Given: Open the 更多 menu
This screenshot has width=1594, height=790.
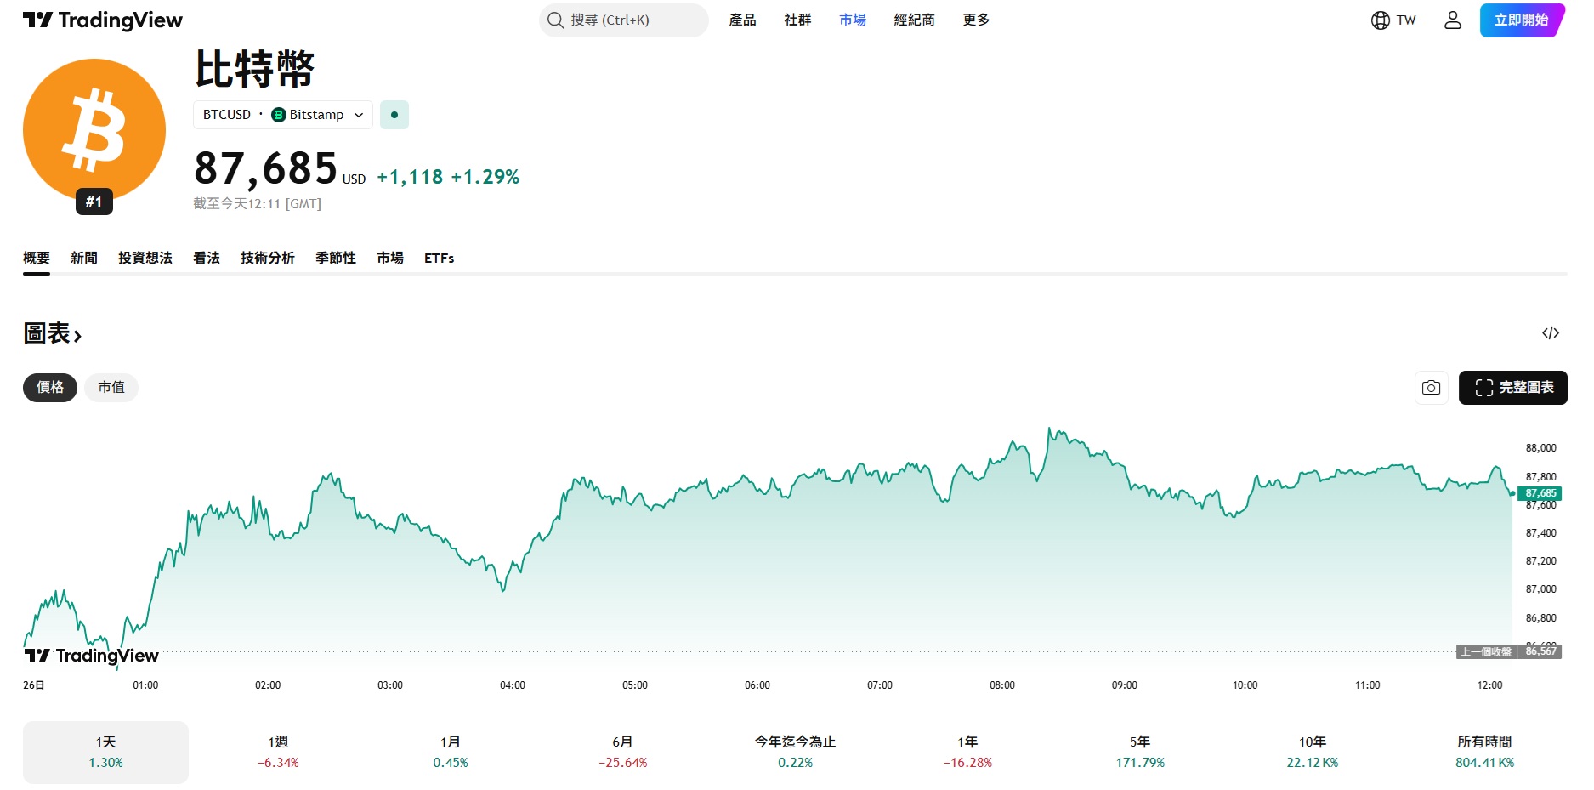Looking at the screenshot, I should [975, 20].
